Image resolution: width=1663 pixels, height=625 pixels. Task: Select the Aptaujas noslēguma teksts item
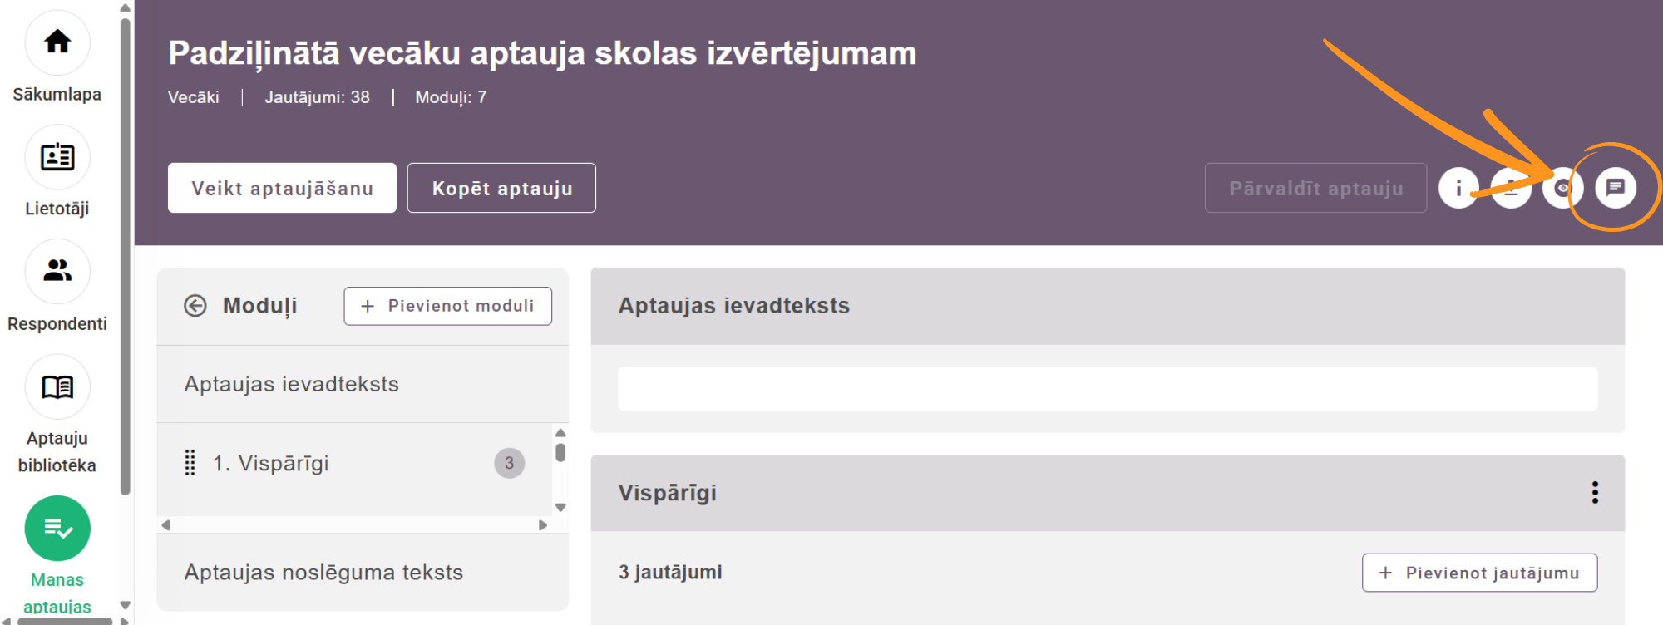pos(323,573)
